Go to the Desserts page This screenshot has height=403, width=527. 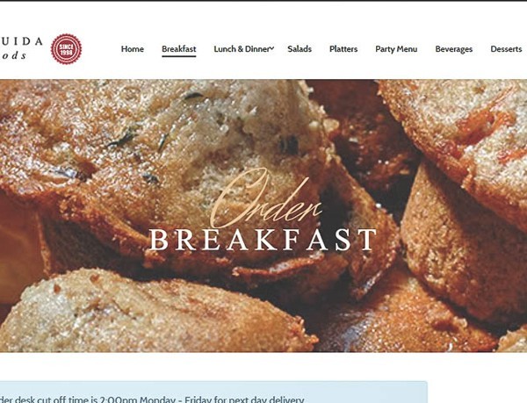pyautogui.click(x=506, y=49)
